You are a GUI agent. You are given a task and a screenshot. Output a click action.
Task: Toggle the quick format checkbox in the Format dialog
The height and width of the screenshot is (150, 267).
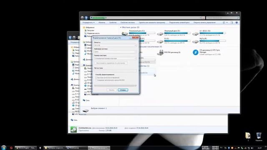(96, 77)
